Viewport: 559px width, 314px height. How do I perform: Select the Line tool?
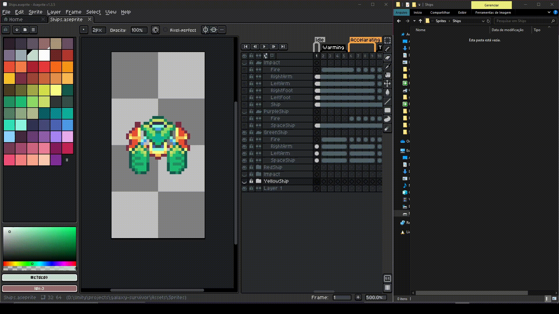(x=387, y=101)
